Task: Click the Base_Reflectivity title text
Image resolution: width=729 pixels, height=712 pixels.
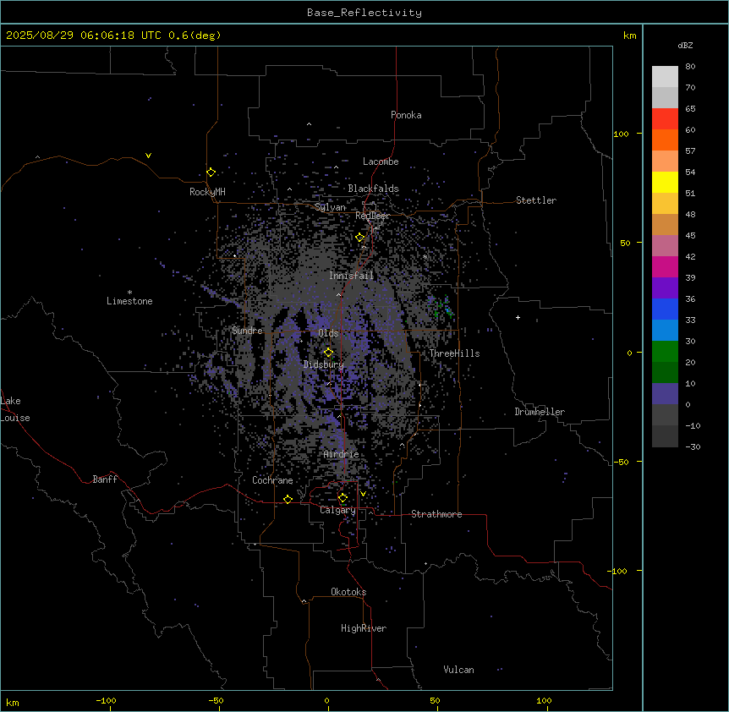Action: click(x=364, y=13)
